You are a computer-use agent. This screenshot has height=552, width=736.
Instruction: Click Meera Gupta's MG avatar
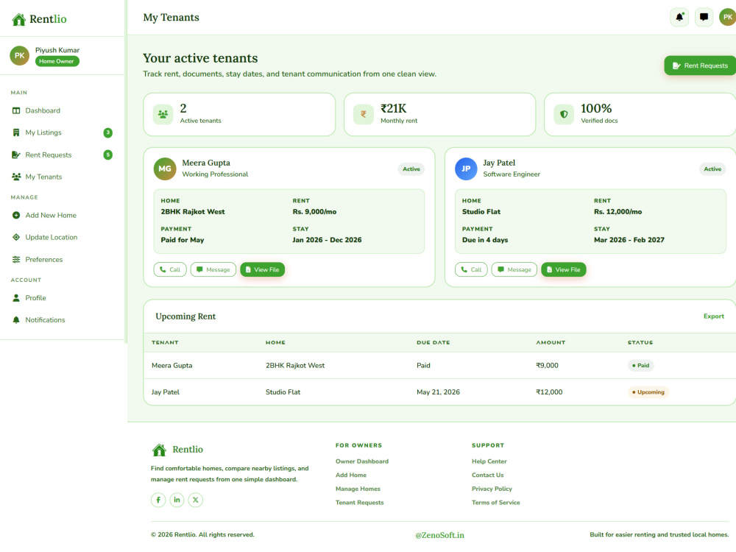(165, 169)
